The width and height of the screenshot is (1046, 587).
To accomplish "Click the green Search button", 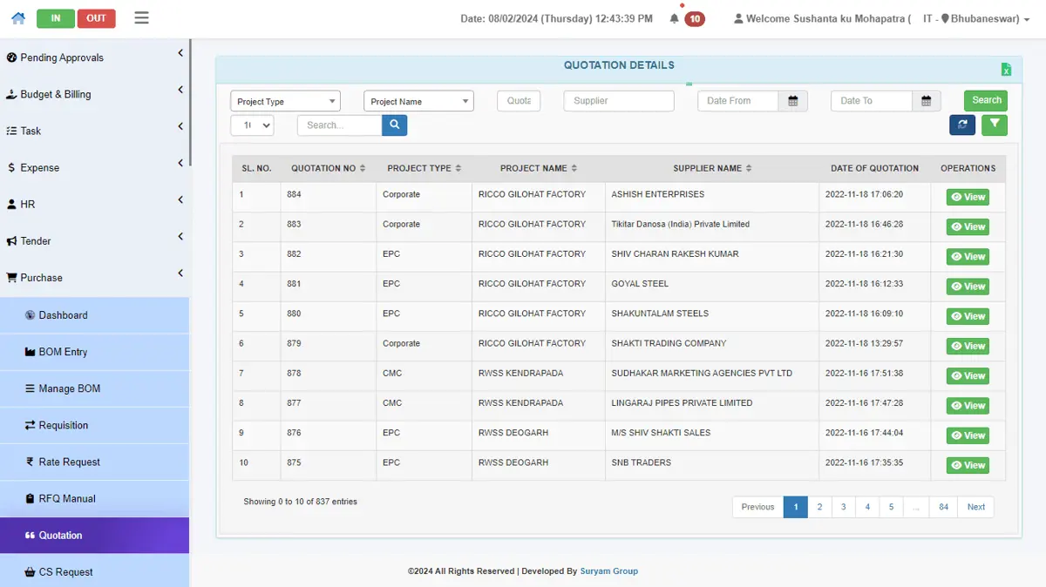I will 986,100.
